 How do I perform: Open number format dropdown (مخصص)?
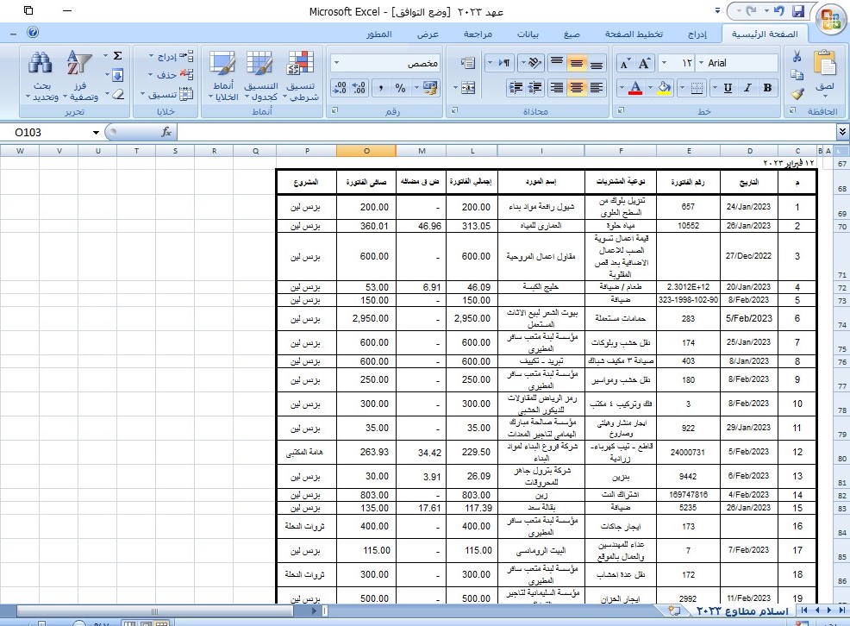(336, 63)
